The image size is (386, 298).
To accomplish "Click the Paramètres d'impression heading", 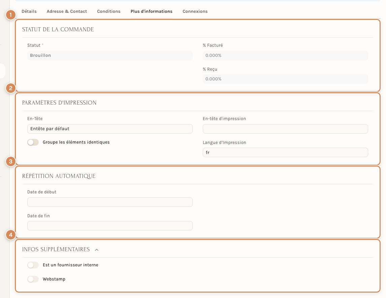I will click(59, 103).
